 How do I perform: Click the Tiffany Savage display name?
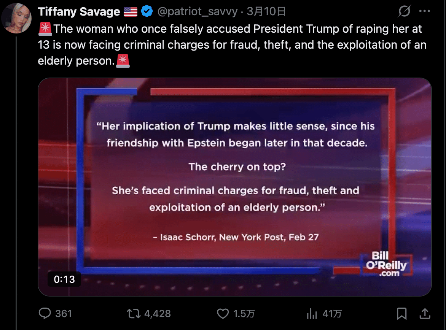79,12
